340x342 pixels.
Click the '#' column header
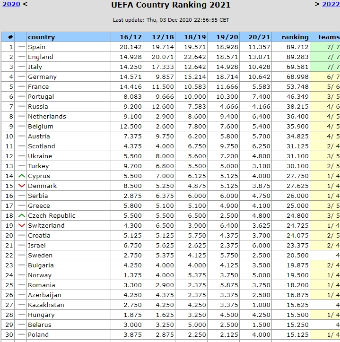coord(8,37)
